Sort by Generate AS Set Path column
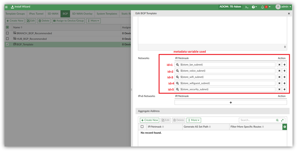The height and width of the screenshot is (151, 297). 197,127
